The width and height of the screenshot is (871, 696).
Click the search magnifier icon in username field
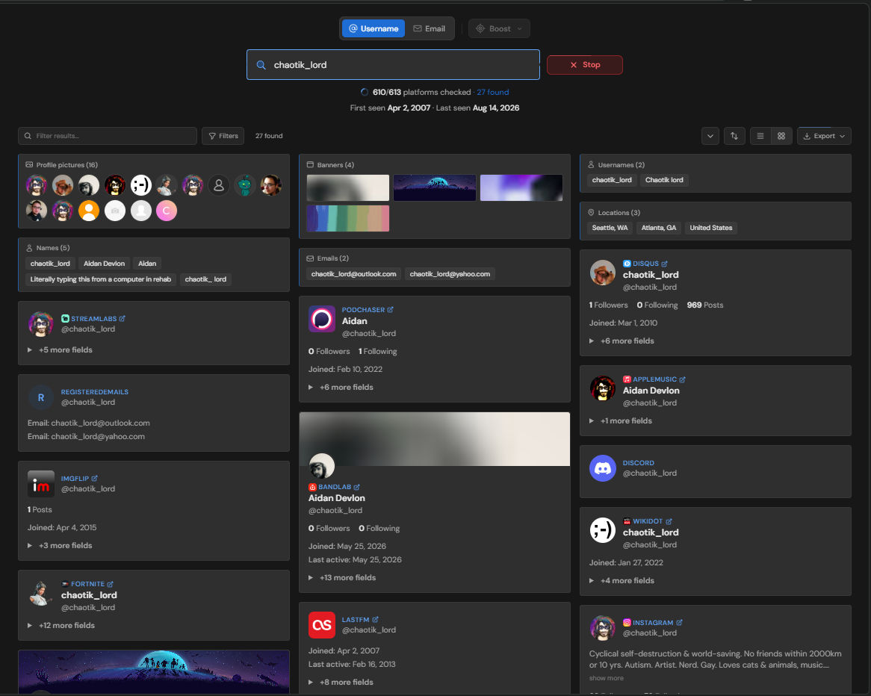coord(261,65)
